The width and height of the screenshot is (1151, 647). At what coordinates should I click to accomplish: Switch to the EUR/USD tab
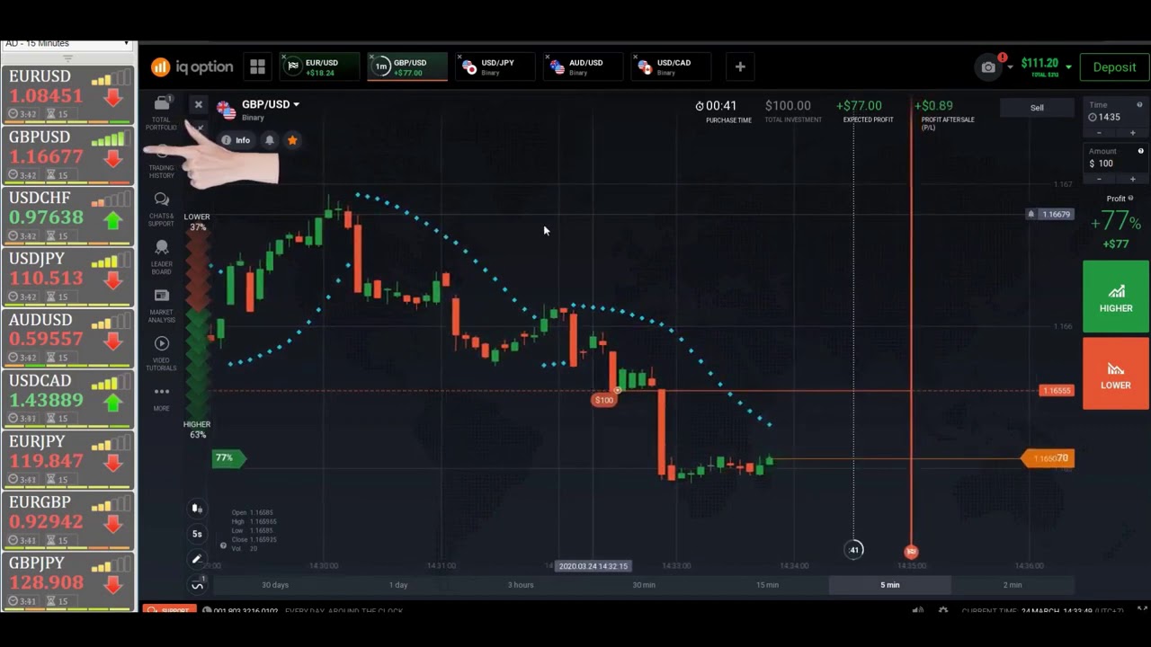pyautogui.click(x=320, y=66)
